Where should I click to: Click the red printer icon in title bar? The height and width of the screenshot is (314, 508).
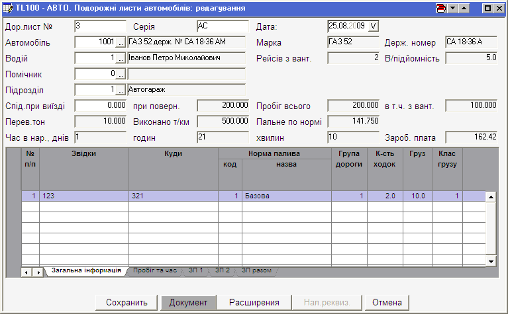[x=441, y=9]
